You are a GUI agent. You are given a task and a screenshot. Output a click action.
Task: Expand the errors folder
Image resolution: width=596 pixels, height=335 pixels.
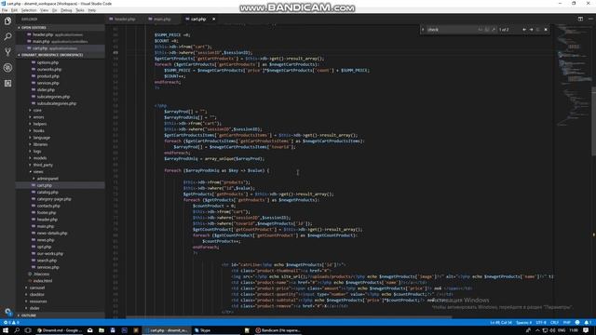coord(38,117)
